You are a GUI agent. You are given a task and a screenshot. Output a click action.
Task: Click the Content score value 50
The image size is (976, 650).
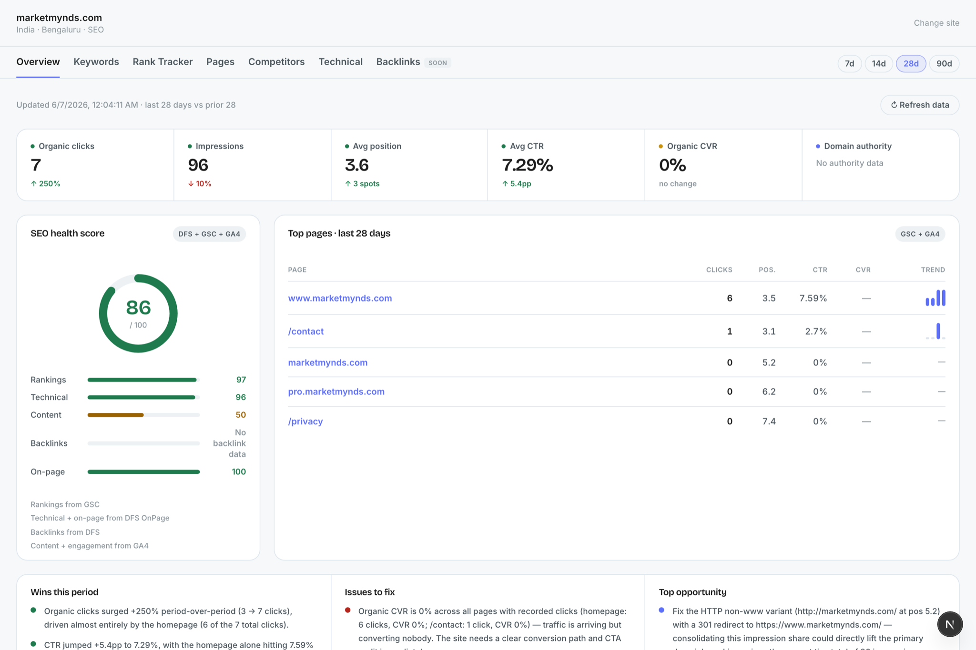click(241, 415)
